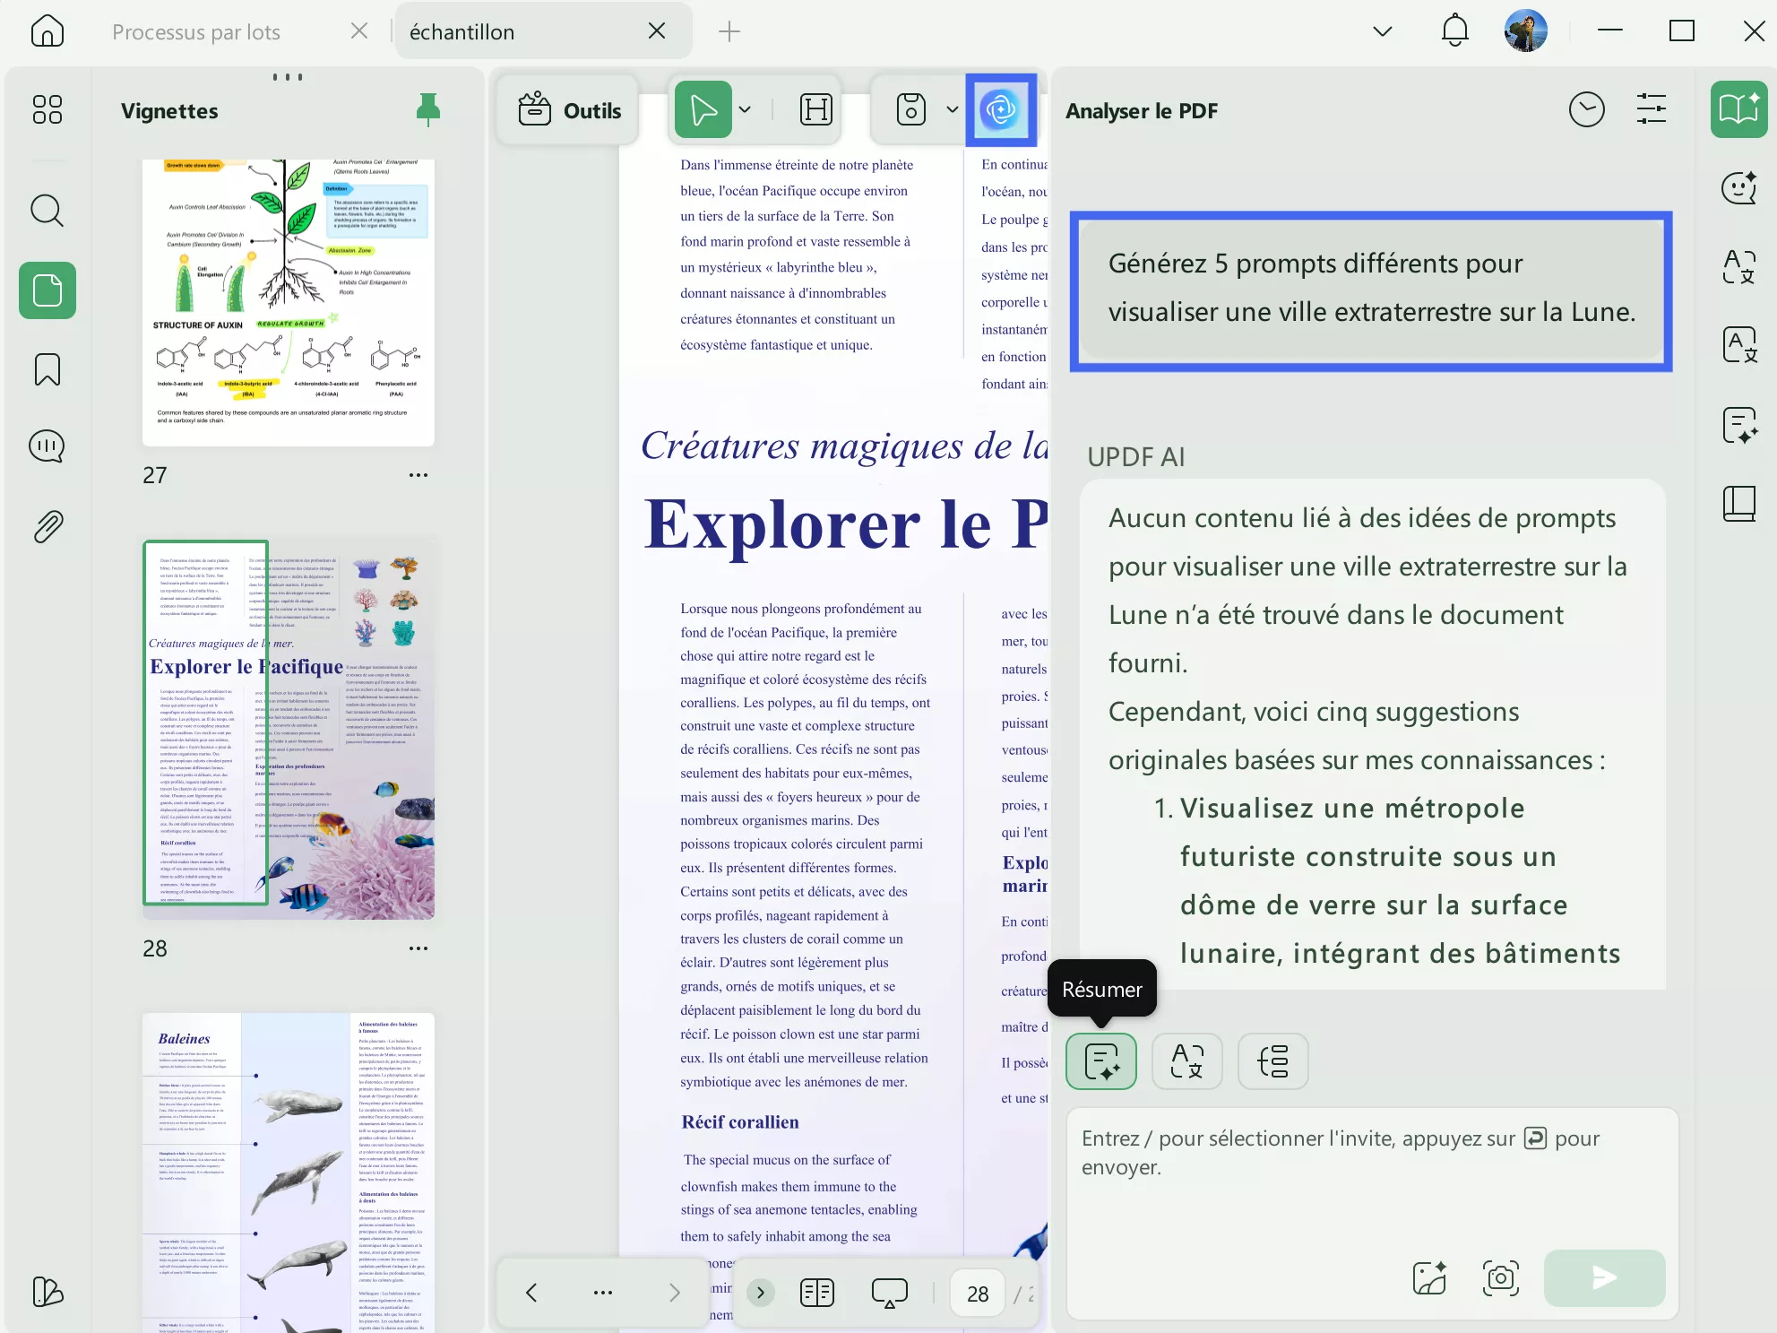Toggle the pin on Vignettes panel
This screenshot has height=1333, width=1777.
coord(428,109)
